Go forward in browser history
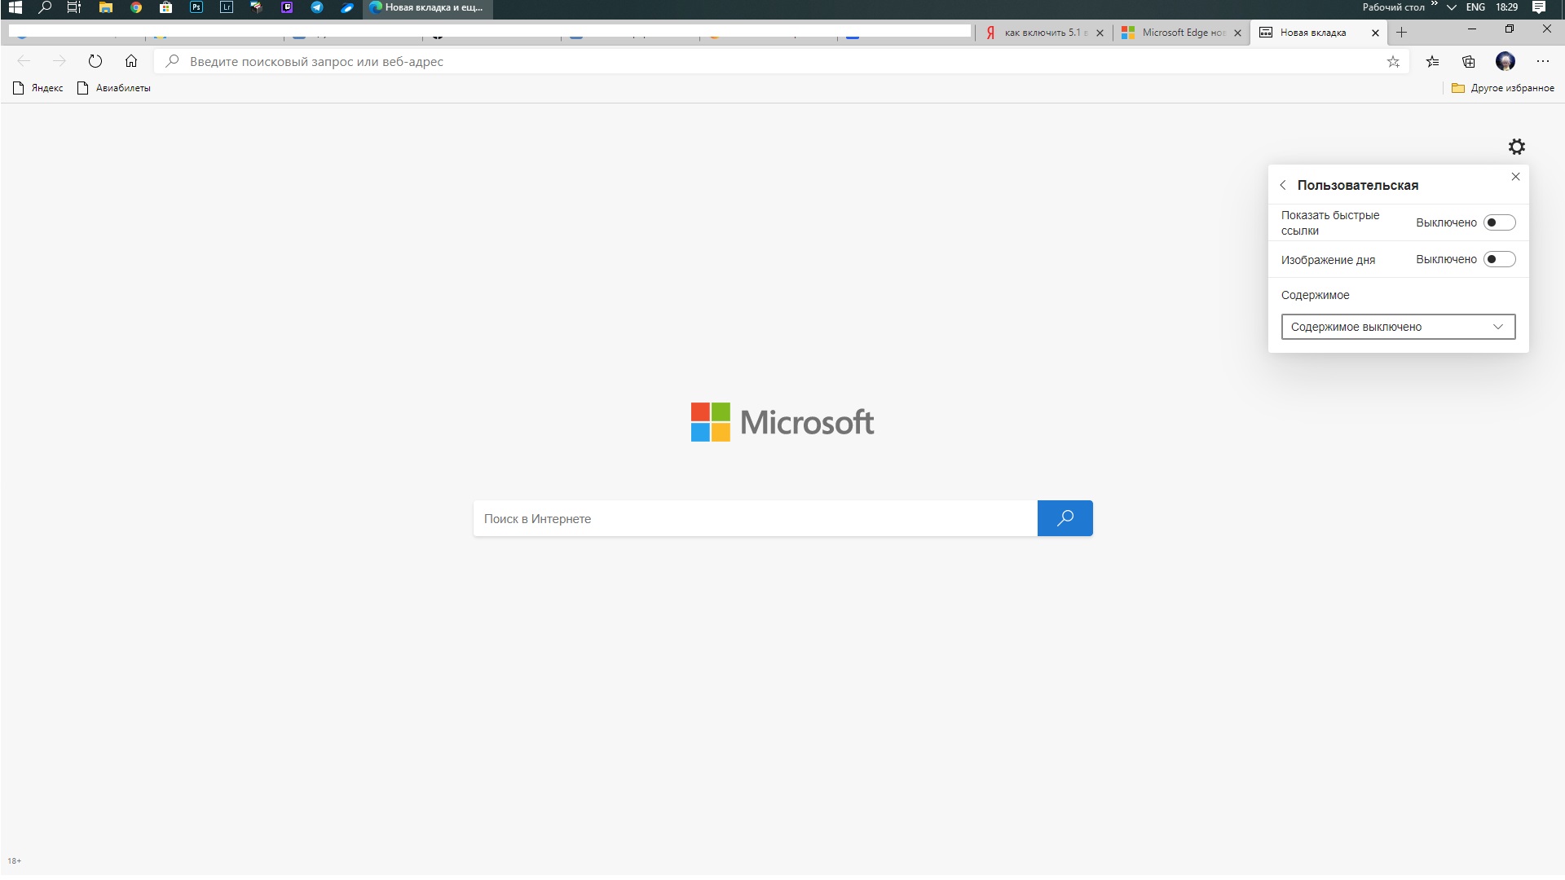Viewport: 1565px width, 880px height. coord(60,61)
